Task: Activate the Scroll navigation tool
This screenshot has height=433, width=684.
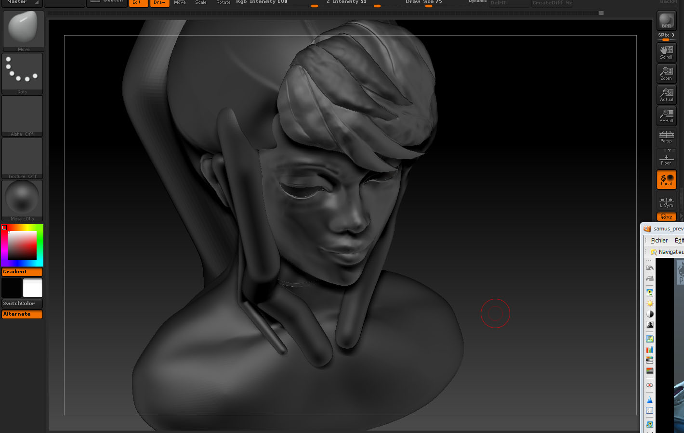Action: pos(666,52)
